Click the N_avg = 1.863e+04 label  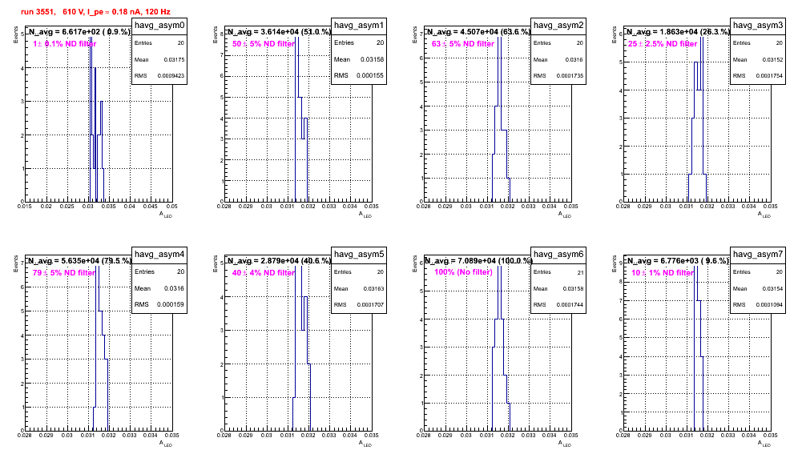click(x=678, y=31)
